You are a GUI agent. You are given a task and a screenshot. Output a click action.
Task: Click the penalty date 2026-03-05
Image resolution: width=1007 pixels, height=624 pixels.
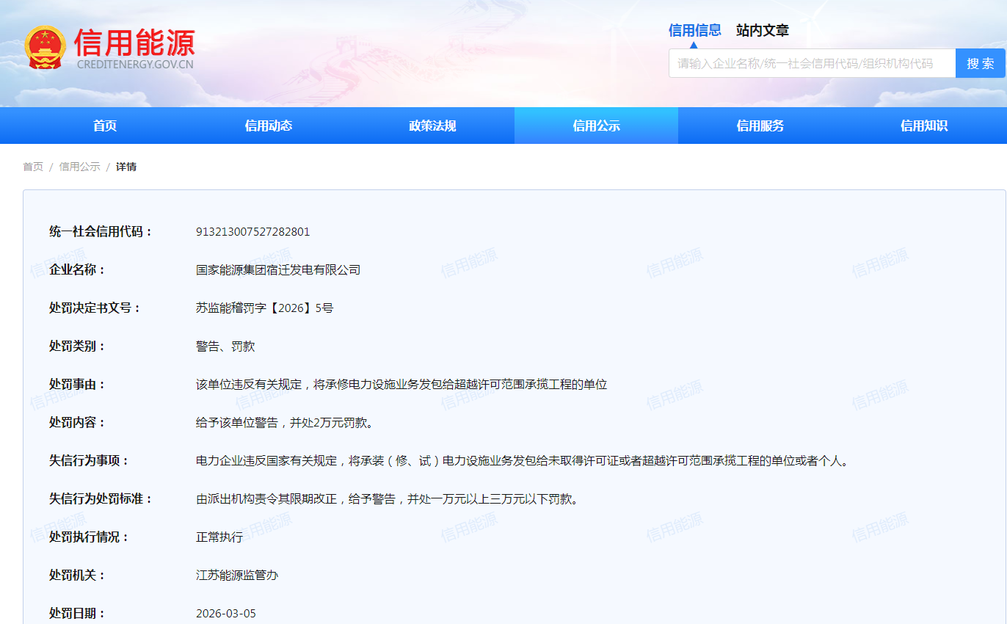[226, 614]
